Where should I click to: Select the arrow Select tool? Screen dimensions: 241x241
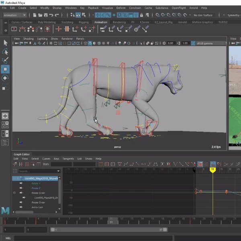[x=6, y=43]
